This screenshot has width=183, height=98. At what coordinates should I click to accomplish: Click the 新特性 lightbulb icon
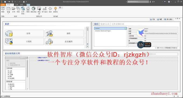click(x=55, y=9)
